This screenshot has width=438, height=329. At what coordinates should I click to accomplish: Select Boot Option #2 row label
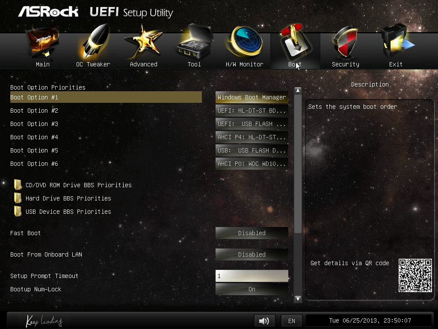point(34,111)
